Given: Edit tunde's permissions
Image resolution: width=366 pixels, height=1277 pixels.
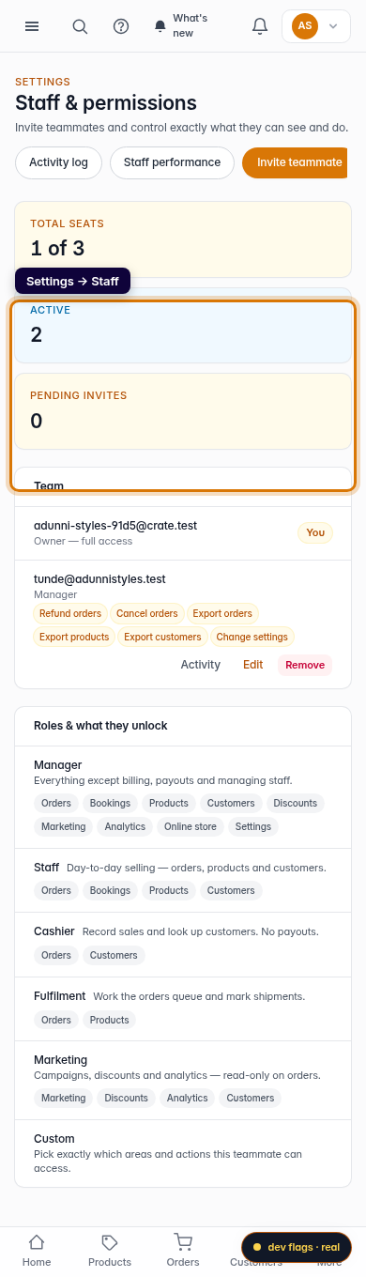Looking at the screenshot, I should [x=253, y=665].
